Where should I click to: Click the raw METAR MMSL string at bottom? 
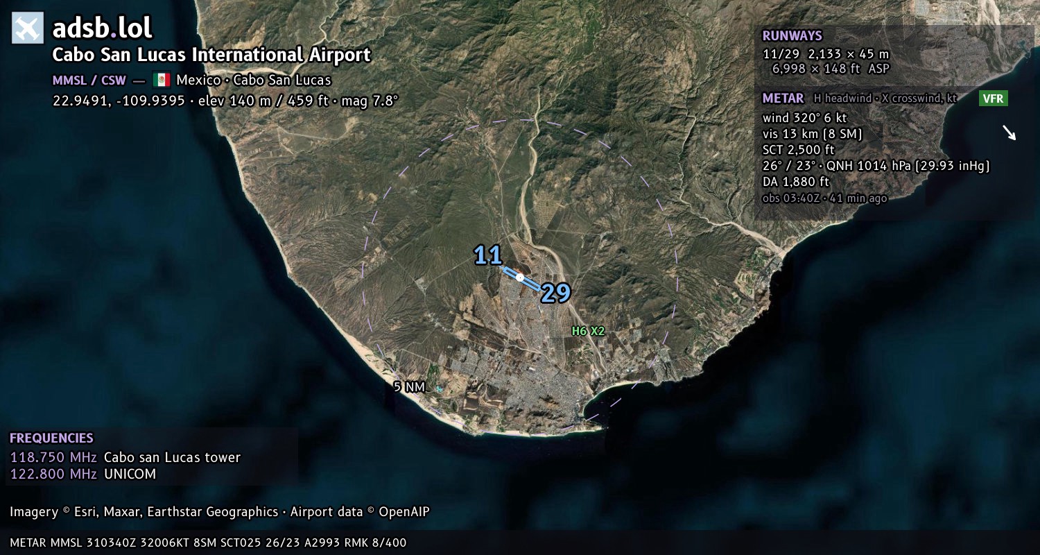point(208,543)
